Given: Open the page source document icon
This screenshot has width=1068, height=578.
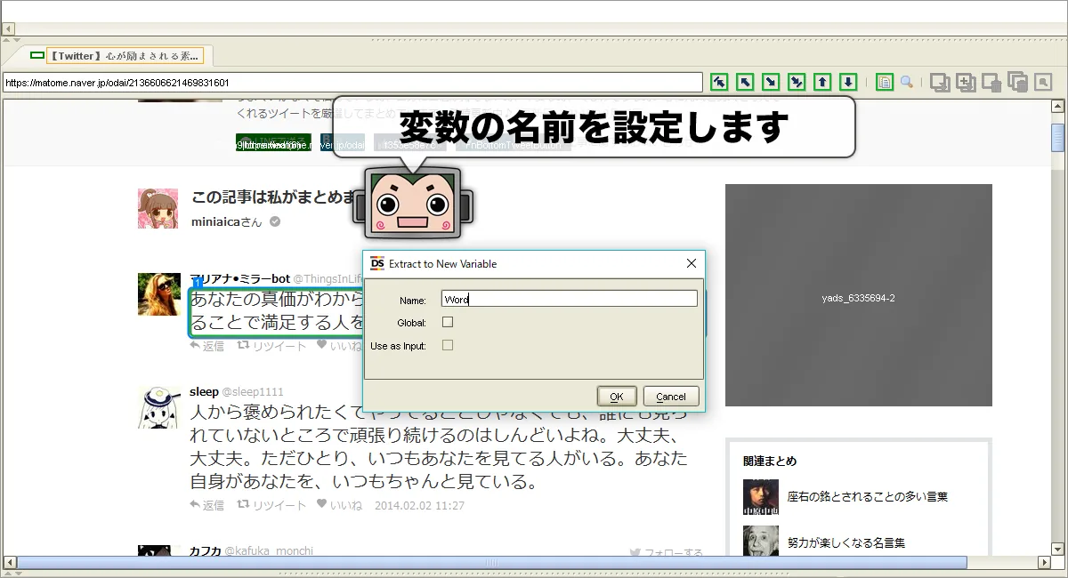Looking at the screenshot, I should [885, 82].
